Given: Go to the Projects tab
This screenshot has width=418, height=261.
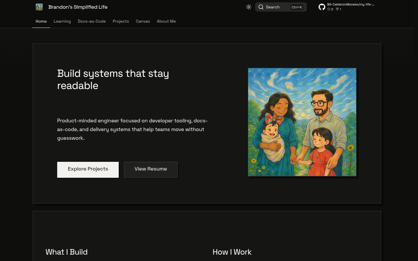Looking at the screenshot, I should click(121, 21).
